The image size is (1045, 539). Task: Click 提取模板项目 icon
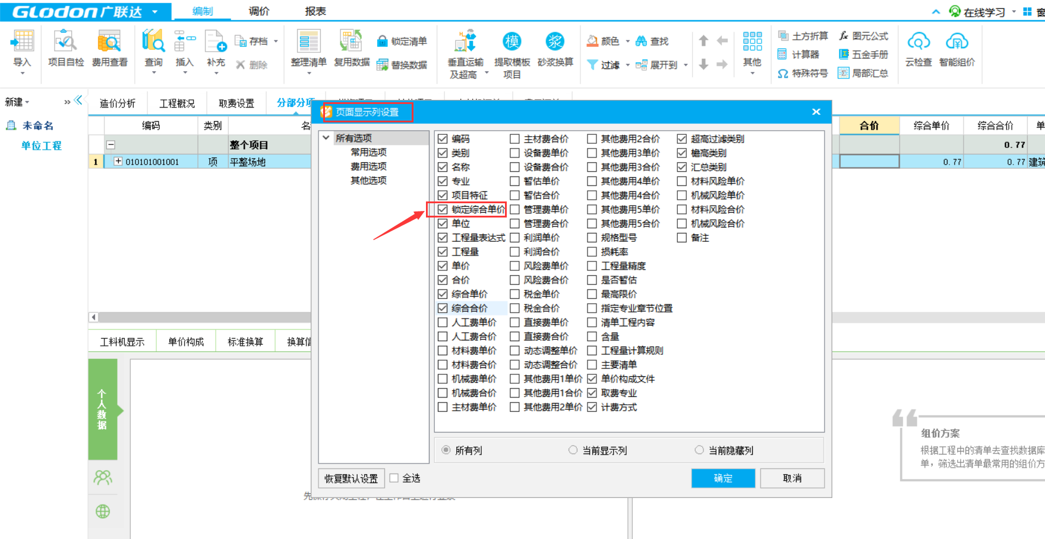pyautogui.click(x=512, y=42)
